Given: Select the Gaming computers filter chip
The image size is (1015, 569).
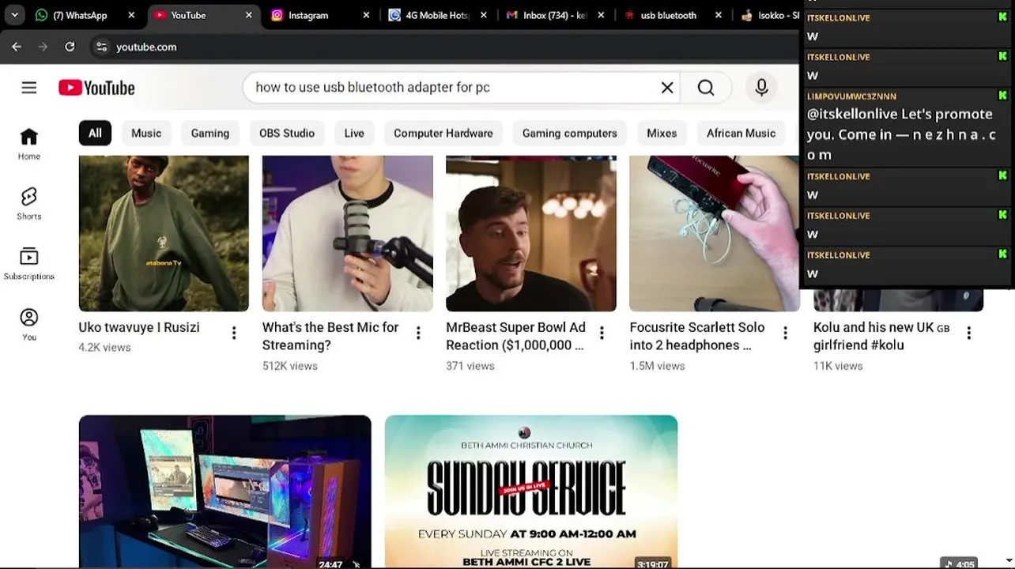Looking at the screenshot, I should pyautogui.click(x=570, y=133).
